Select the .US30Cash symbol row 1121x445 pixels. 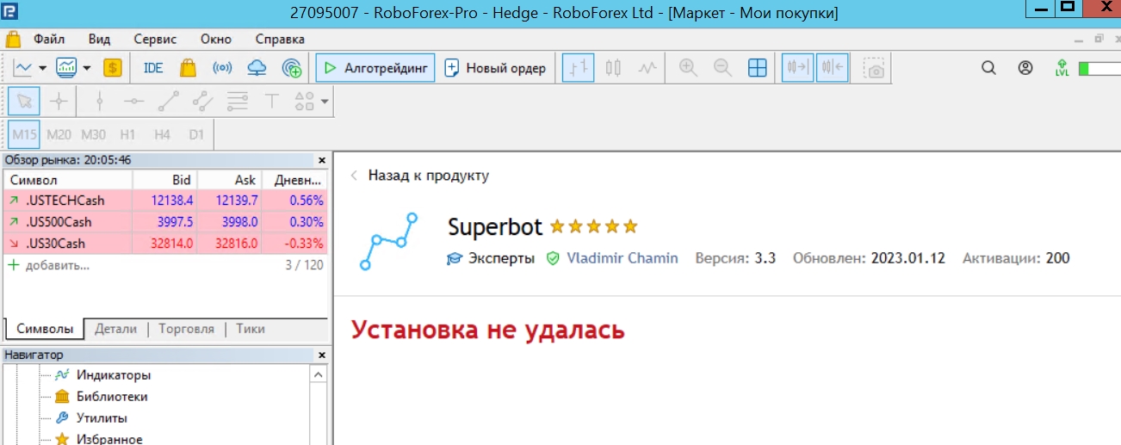coord(165,244)
